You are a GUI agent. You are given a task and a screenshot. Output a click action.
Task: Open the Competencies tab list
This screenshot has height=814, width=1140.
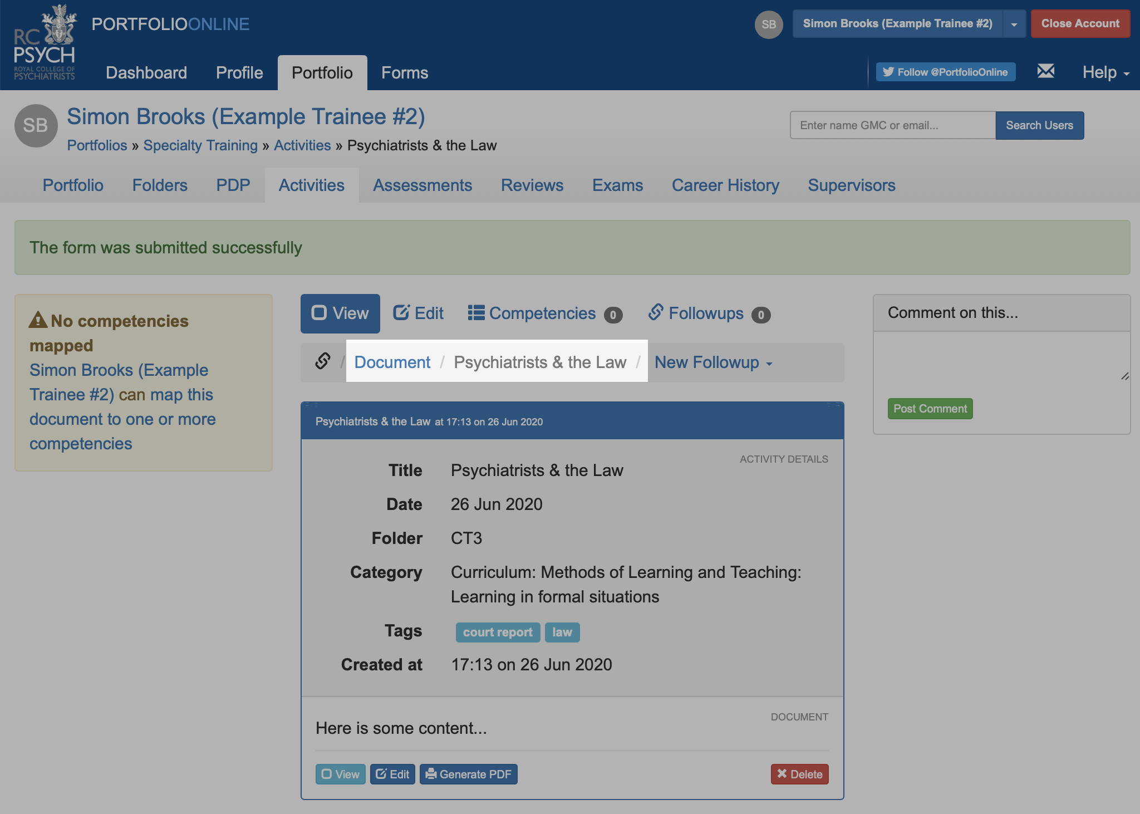[544, 313]
